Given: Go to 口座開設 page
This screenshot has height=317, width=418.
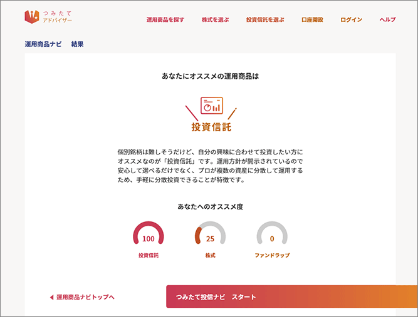Looking at the screenshot, I should pyautogui.click(x=312, y=20).
